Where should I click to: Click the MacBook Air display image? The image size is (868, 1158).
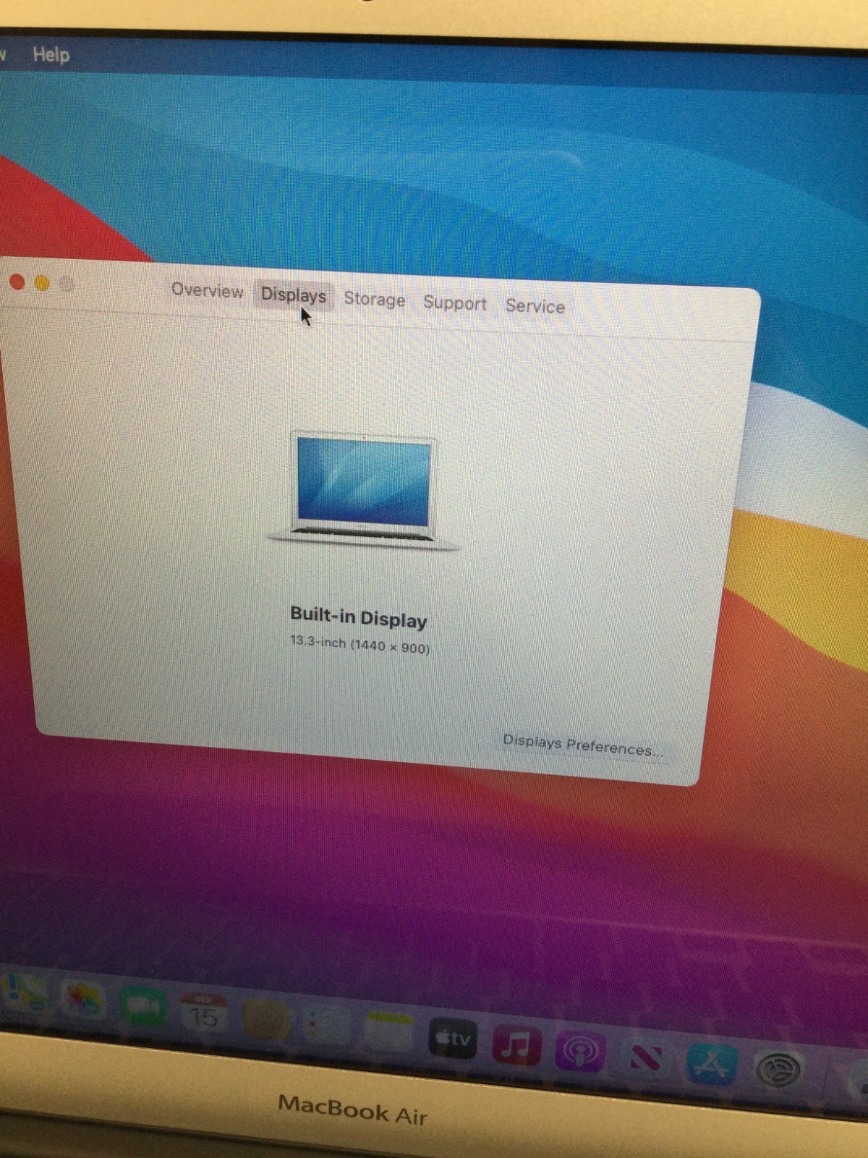coord(363,491)
